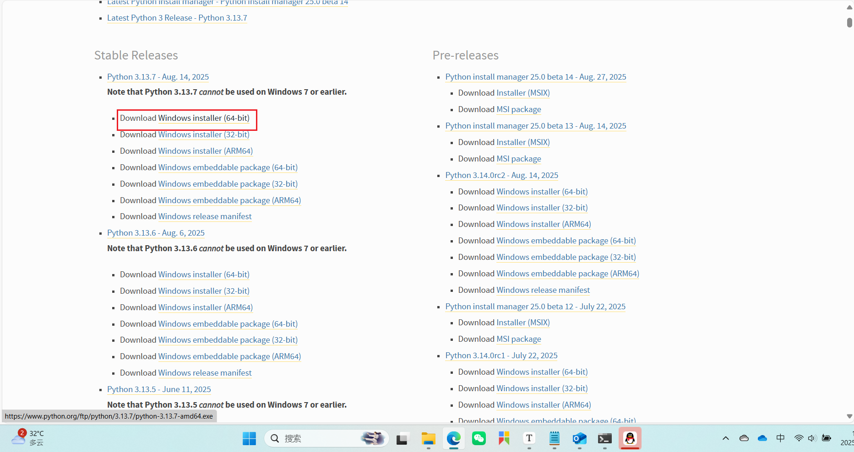Download Python 3.14.0rc2 Windows installer (64-bit)

pyautogui.click(x=542, y=192)
